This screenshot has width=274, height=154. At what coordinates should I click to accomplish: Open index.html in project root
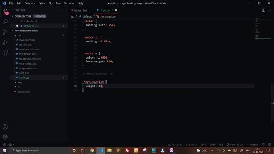(24, 92)
